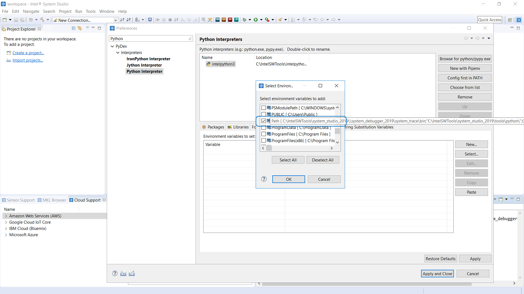The width and height of the screenshot is (524, 294).
Task: Click the help icon in Preferences dialog
Action: coord(115,273)
